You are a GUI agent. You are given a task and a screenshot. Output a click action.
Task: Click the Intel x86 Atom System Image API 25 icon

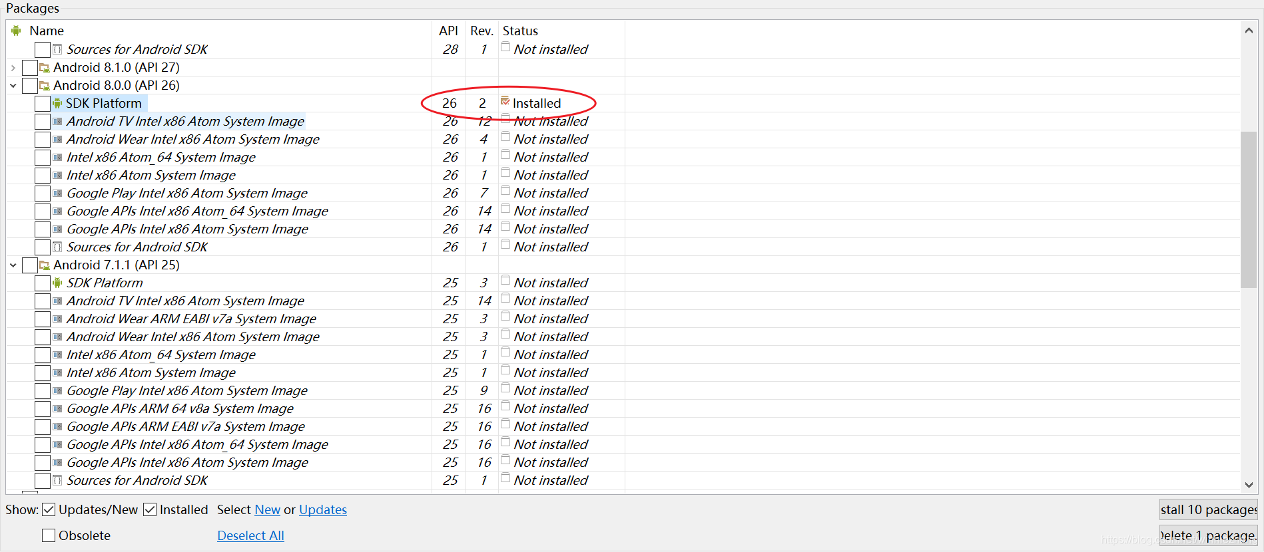point(57,372)
